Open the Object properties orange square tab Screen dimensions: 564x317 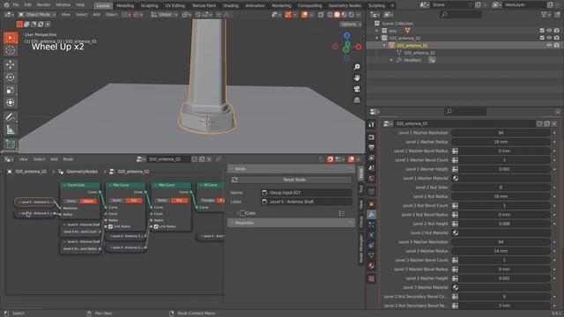click(372, 204)
